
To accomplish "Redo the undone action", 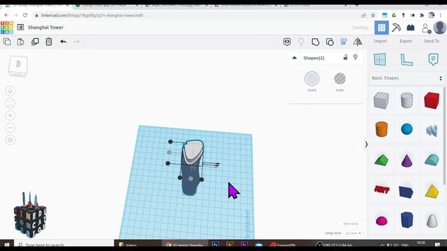I will 77,42.
